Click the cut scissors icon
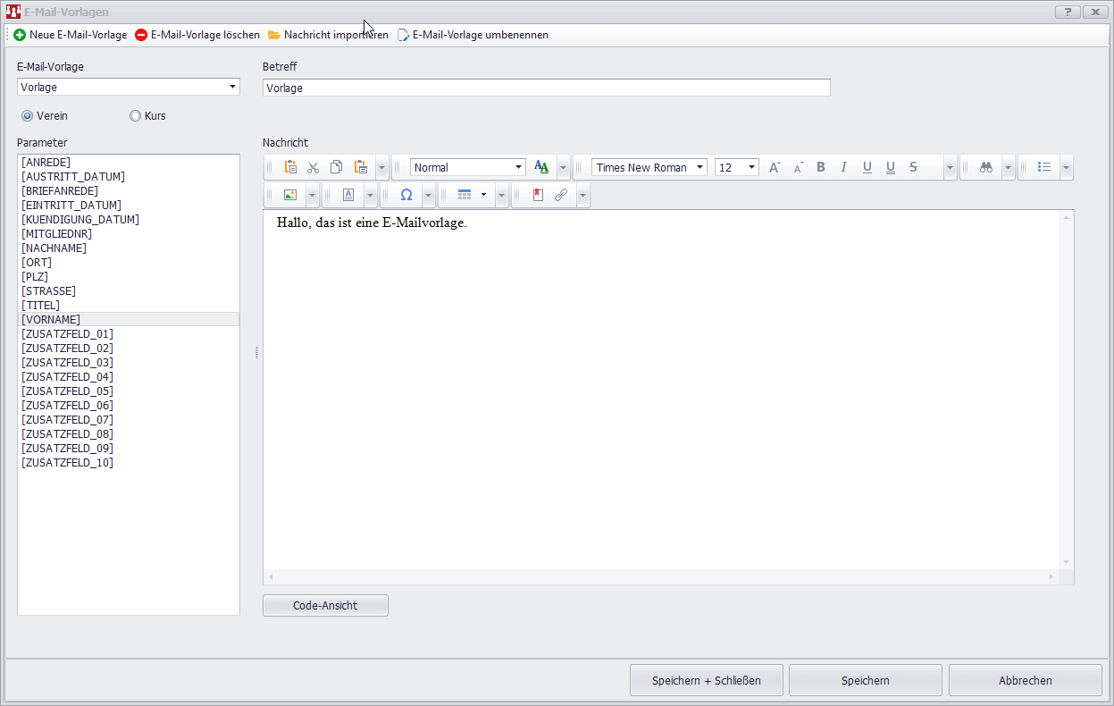Viewport: 1114px width, 706px height. point(313,167)
